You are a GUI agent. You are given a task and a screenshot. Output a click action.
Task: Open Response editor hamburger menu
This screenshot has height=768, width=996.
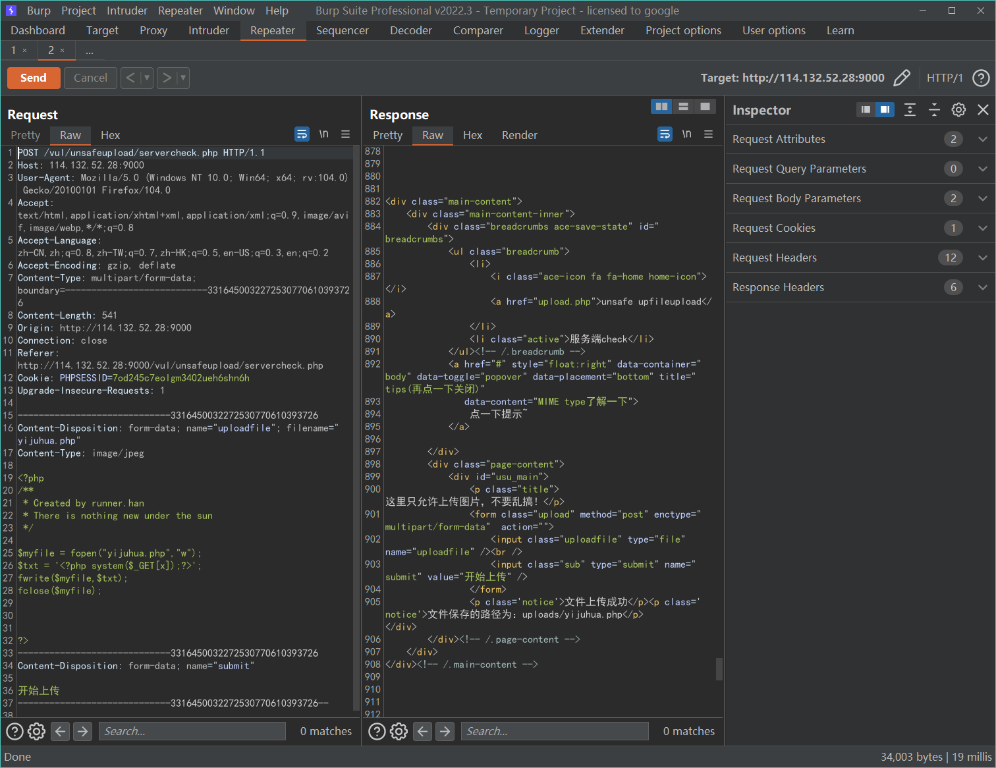point(708,134)
